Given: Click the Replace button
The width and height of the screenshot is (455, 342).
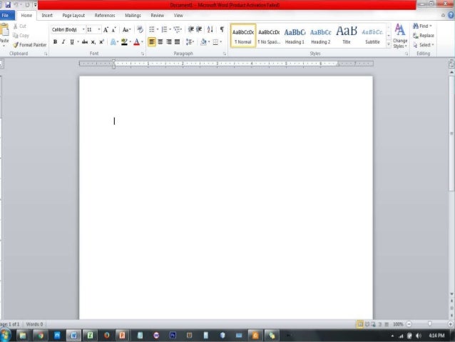Looking at the screenshot, I should (x=424, y=35).
